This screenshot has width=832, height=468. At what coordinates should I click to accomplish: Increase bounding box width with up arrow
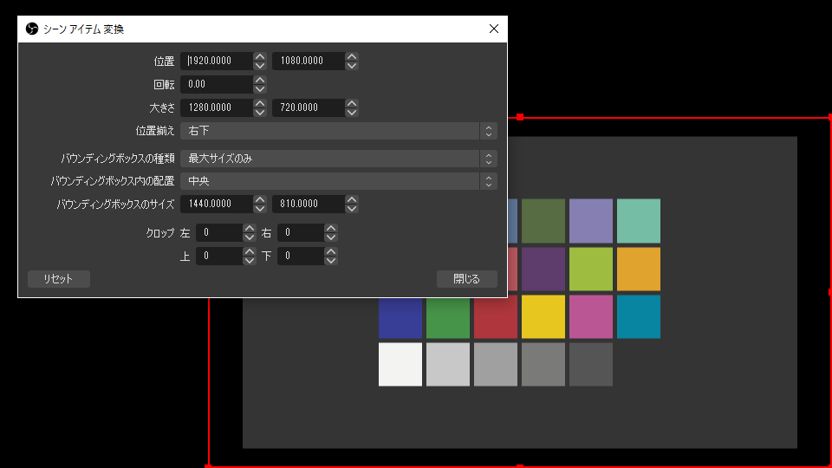point(260,200)
